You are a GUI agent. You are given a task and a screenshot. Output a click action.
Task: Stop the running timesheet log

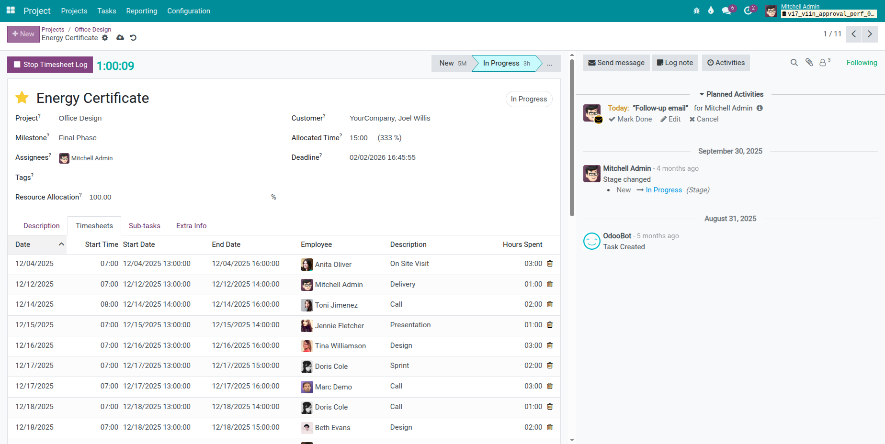point(50,65)
